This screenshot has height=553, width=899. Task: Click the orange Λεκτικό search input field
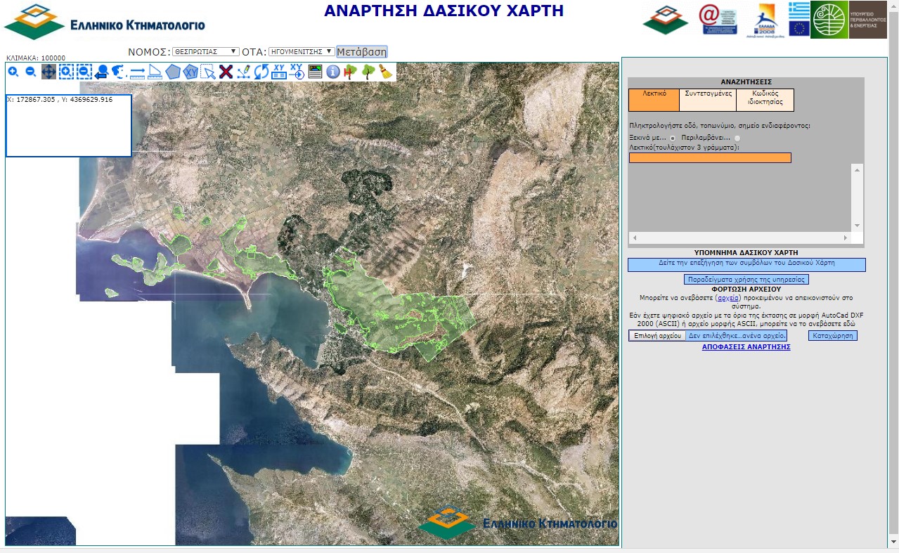[x=710, y=158]
